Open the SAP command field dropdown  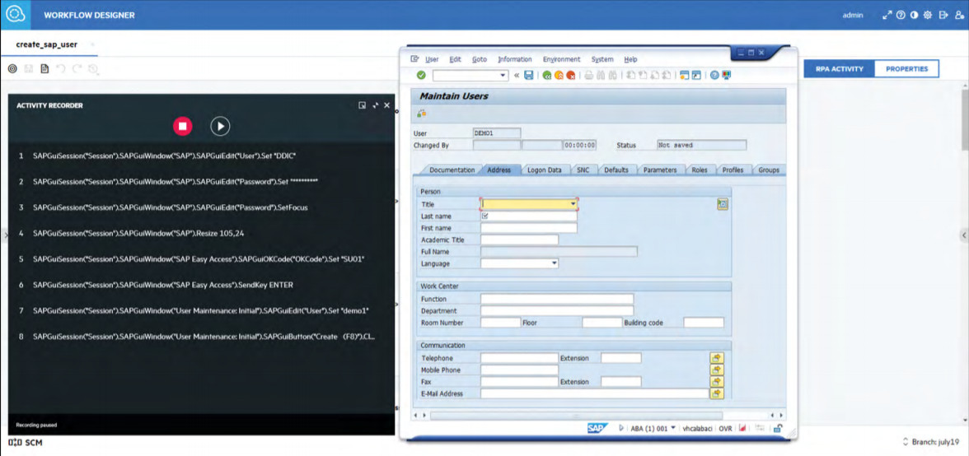tap(503, 75)
